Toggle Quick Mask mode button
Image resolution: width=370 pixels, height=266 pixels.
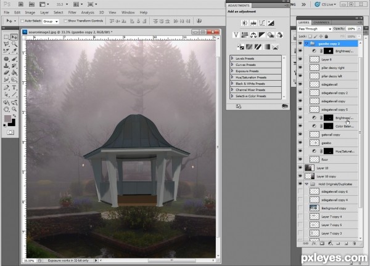tap(10, 132)
